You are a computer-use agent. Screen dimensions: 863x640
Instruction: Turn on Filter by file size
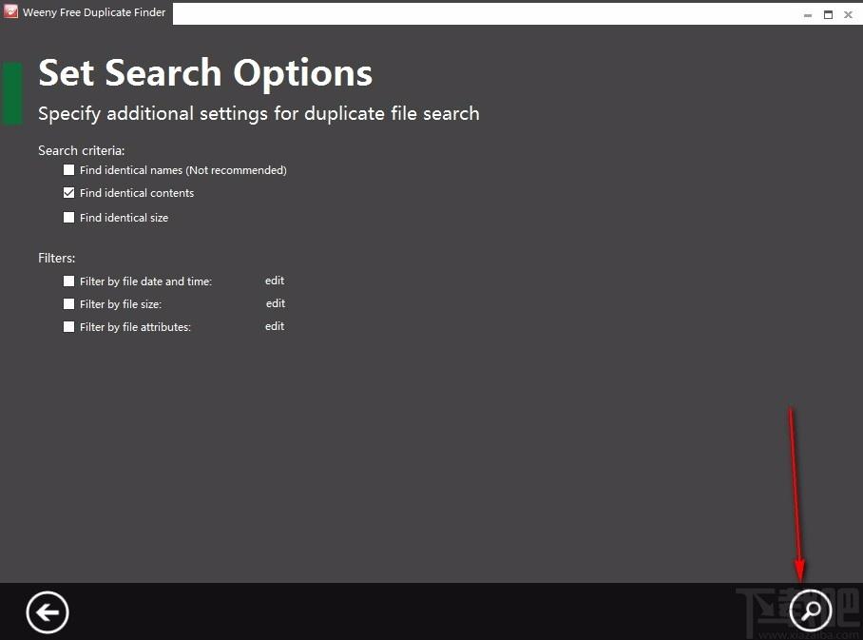[x=68, y=304]
